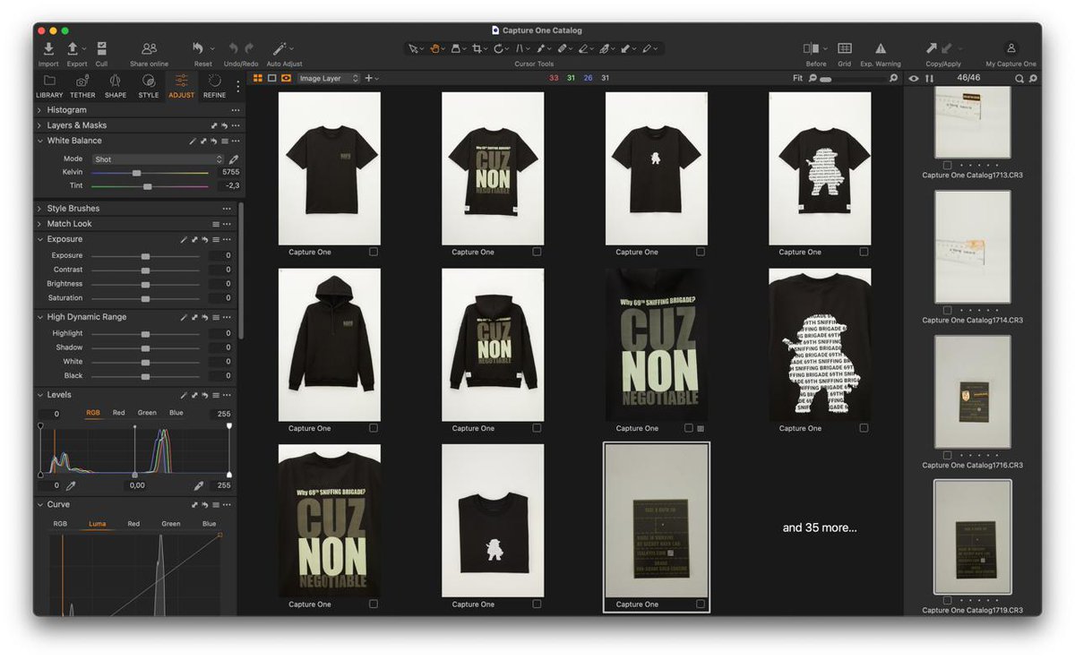Click the Export icon
Viewport: 1075px width, 660px height.
73,48
